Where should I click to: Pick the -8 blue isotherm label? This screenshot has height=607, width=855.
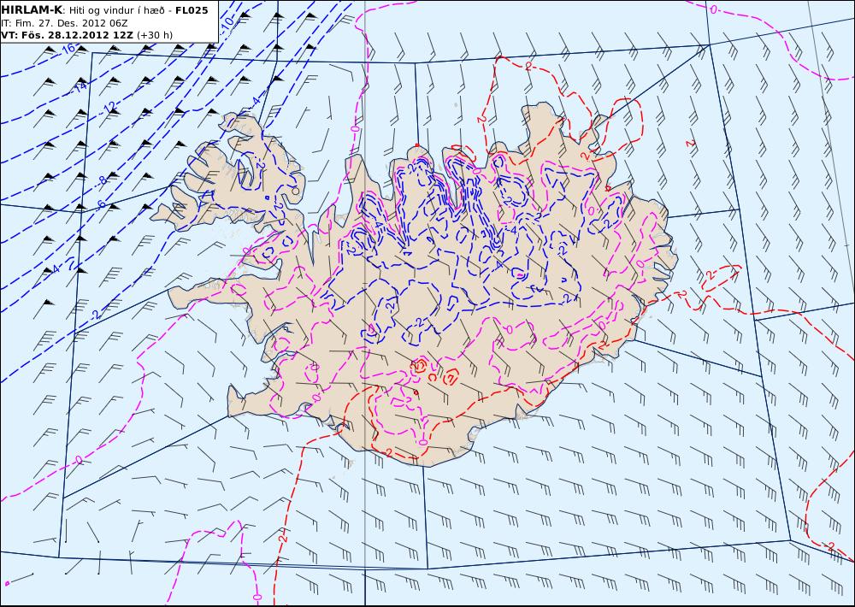point(102,180)
